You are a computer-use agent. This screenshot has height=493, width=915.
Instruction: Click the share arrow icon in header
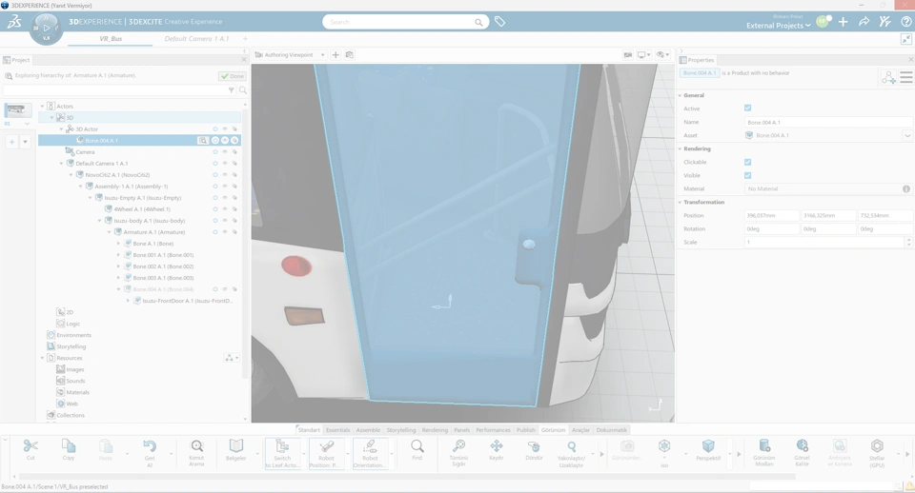pyautogui.click(x=864, y=22)
